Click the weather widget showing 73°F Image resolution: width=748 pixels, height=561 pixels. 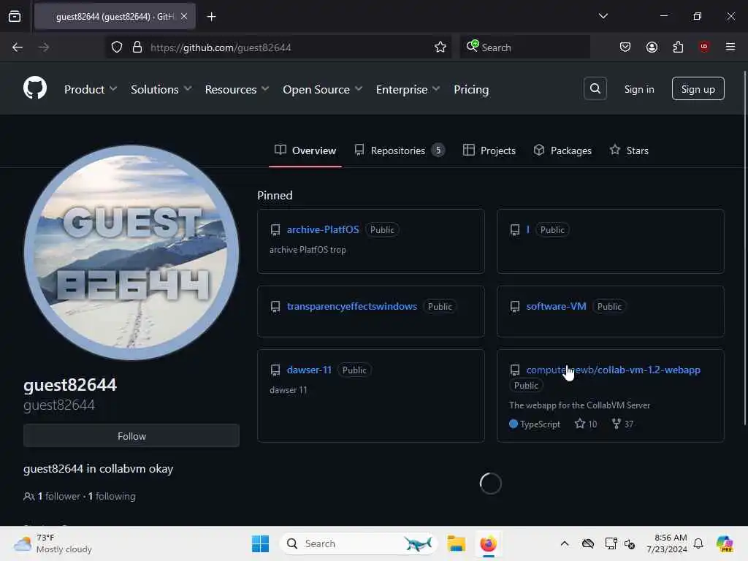coord(53,543)
